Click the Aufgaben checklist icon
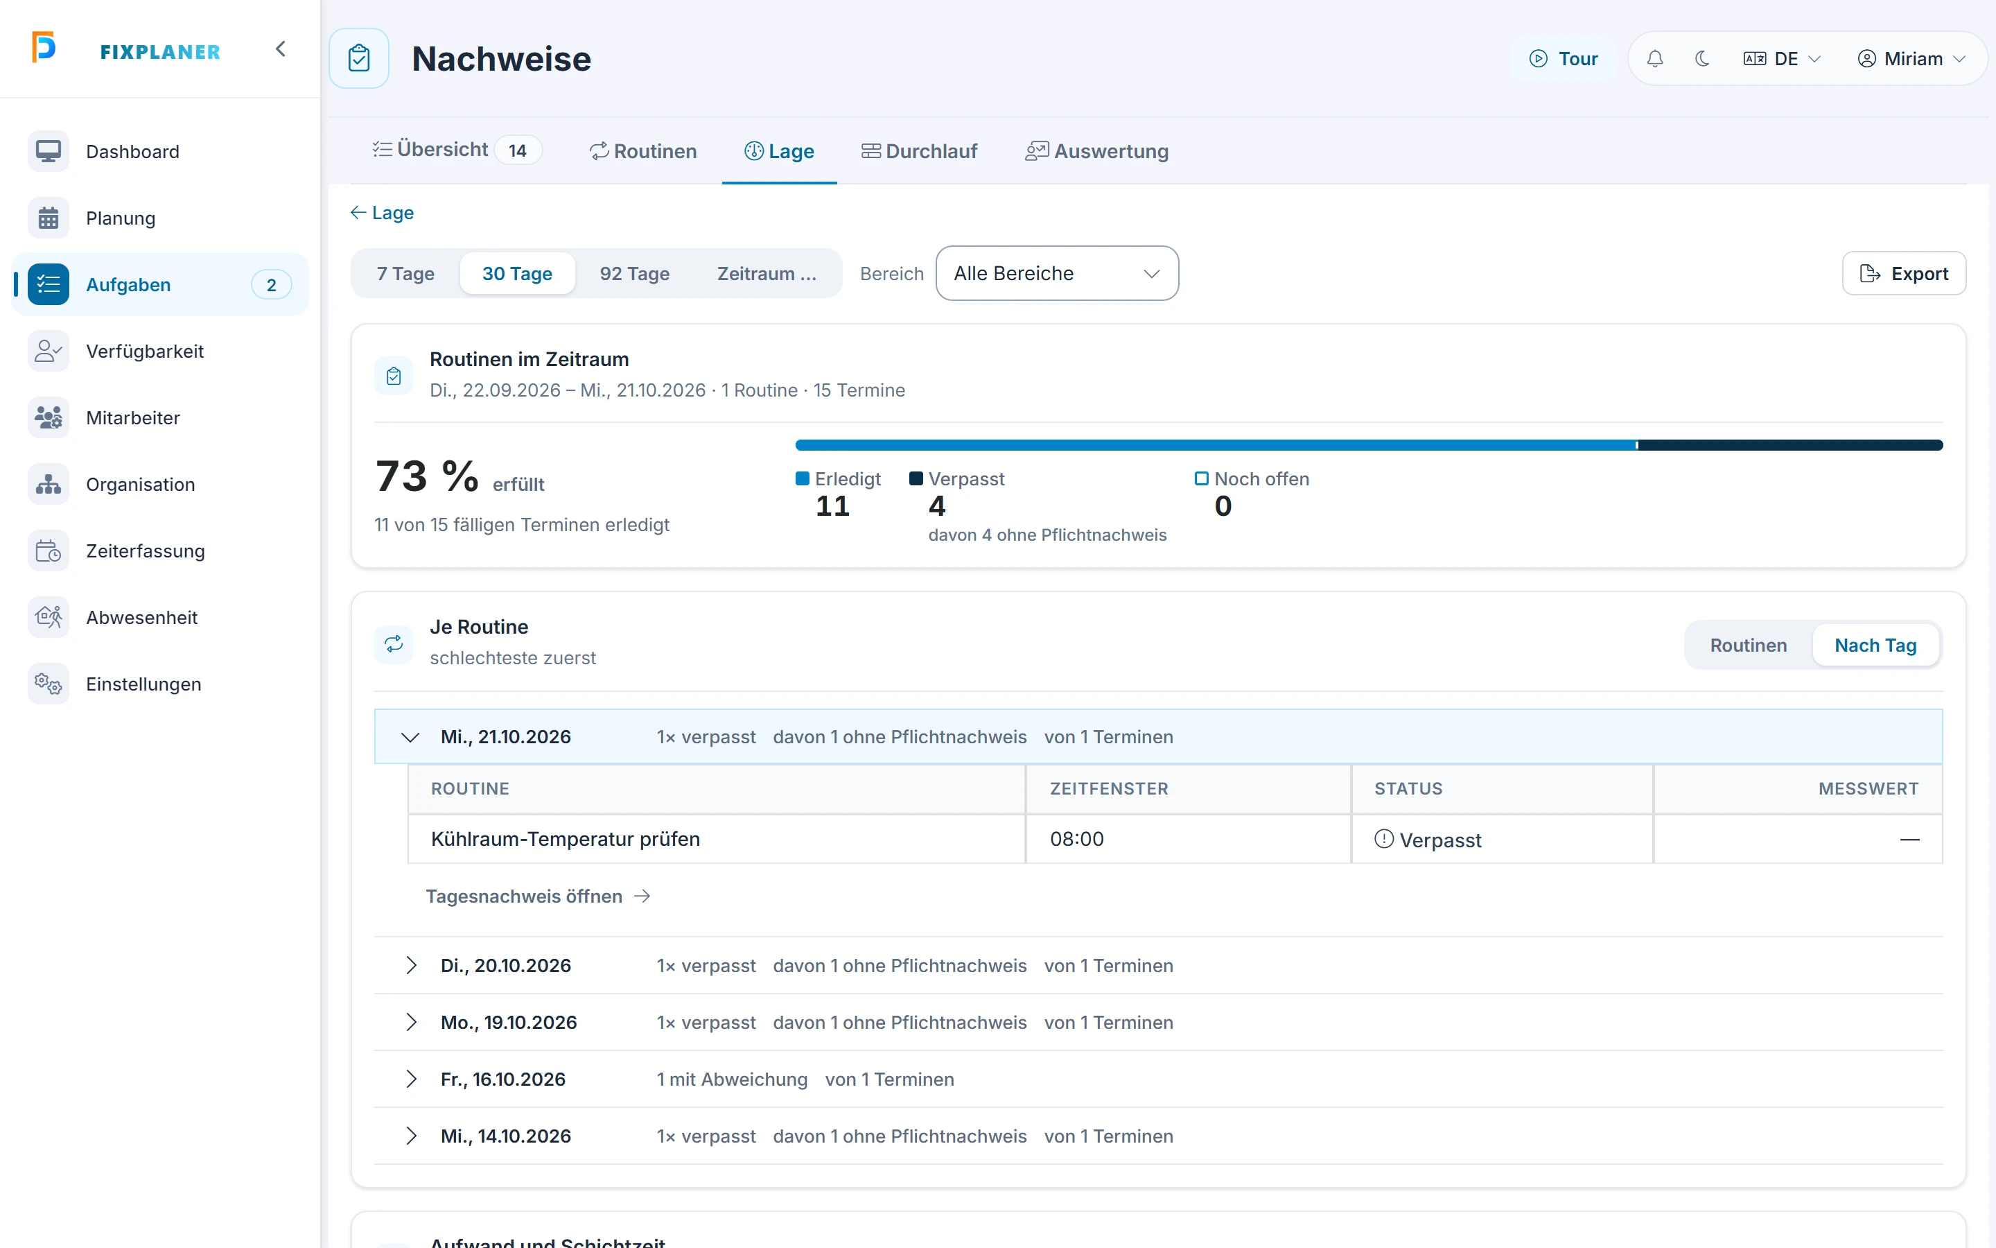Viewport: 1996px width, 1248px height. pos(49,285)
